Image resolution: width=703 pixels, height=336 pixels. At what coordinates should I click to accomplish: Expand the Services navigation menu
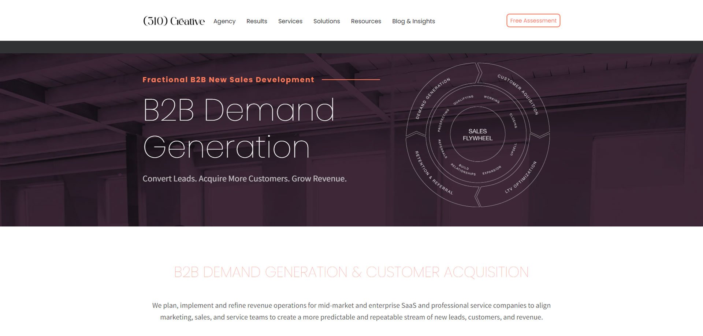pyautogui.click(x=290, y=21)
